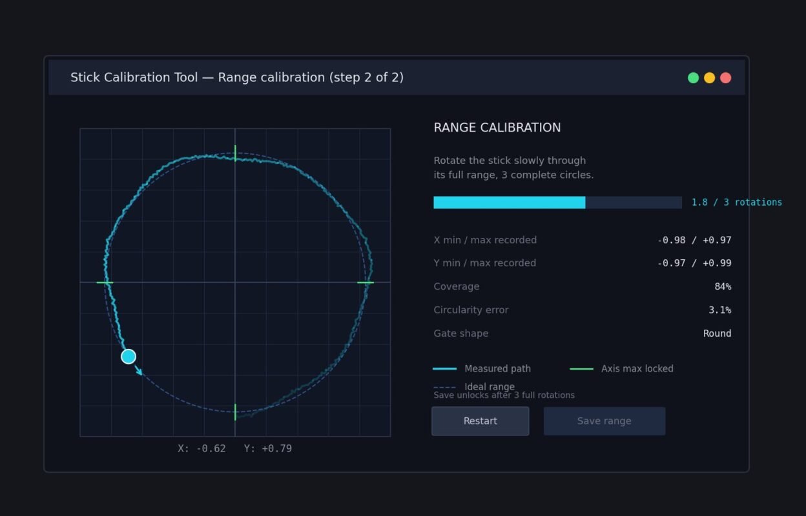Click the 'Circularity error' label
Image resolution: width=806 pixels, height=516 pixels.
click(x=471, y=310)
